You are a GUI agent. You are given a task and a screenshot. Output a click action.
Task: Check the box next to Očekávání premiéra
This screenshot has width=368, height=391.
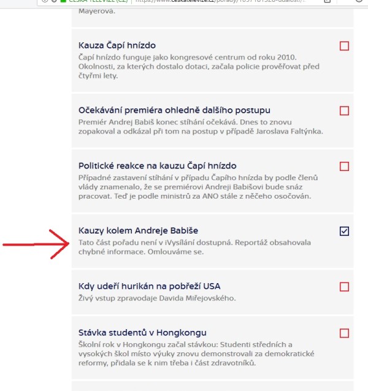[x=344, y=111]
